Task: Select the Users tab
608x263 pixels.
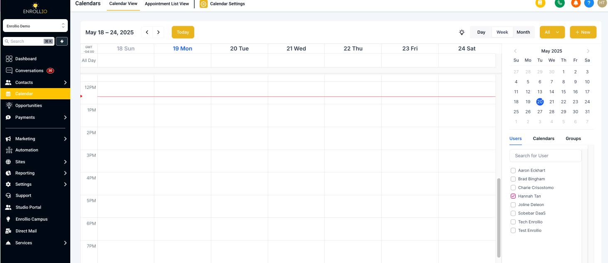Action: coord(516,139)
